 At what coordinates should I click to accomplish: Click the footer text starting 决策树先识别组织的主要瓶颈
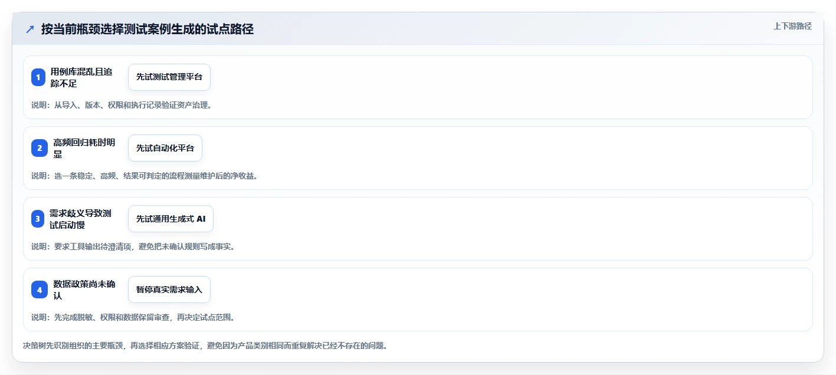205,346
